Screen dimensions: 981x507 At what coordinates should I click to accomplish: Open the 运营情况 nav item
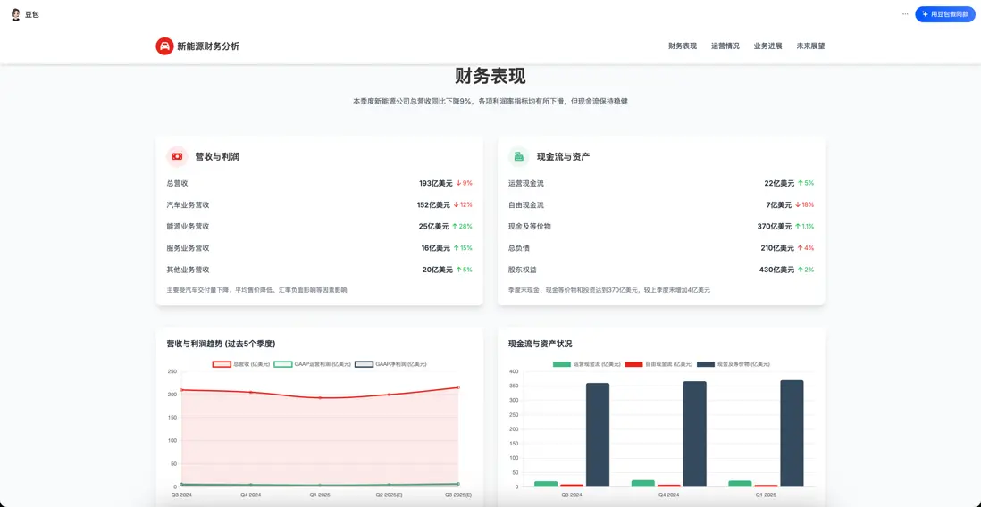pyautogui.click(x=725, y=46)
